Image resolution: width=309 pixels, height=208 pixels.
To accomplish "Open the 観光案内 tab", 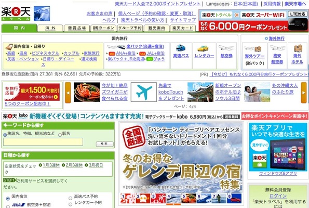I will pos(156,28).
